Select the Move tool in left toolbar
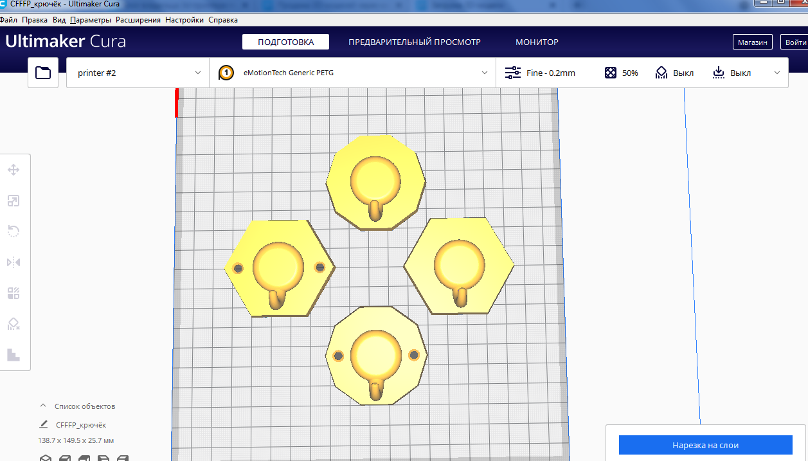The image size is (808, 461). [13, 170]
